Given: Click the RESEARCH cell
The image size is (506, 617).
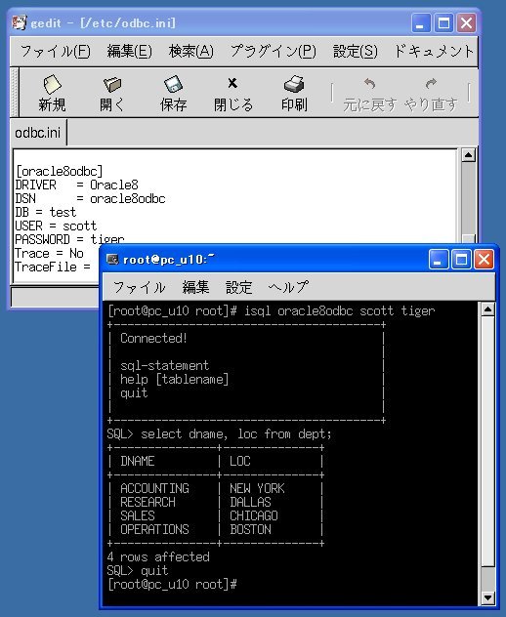Looking at the screenshot, I should point(148,502).
